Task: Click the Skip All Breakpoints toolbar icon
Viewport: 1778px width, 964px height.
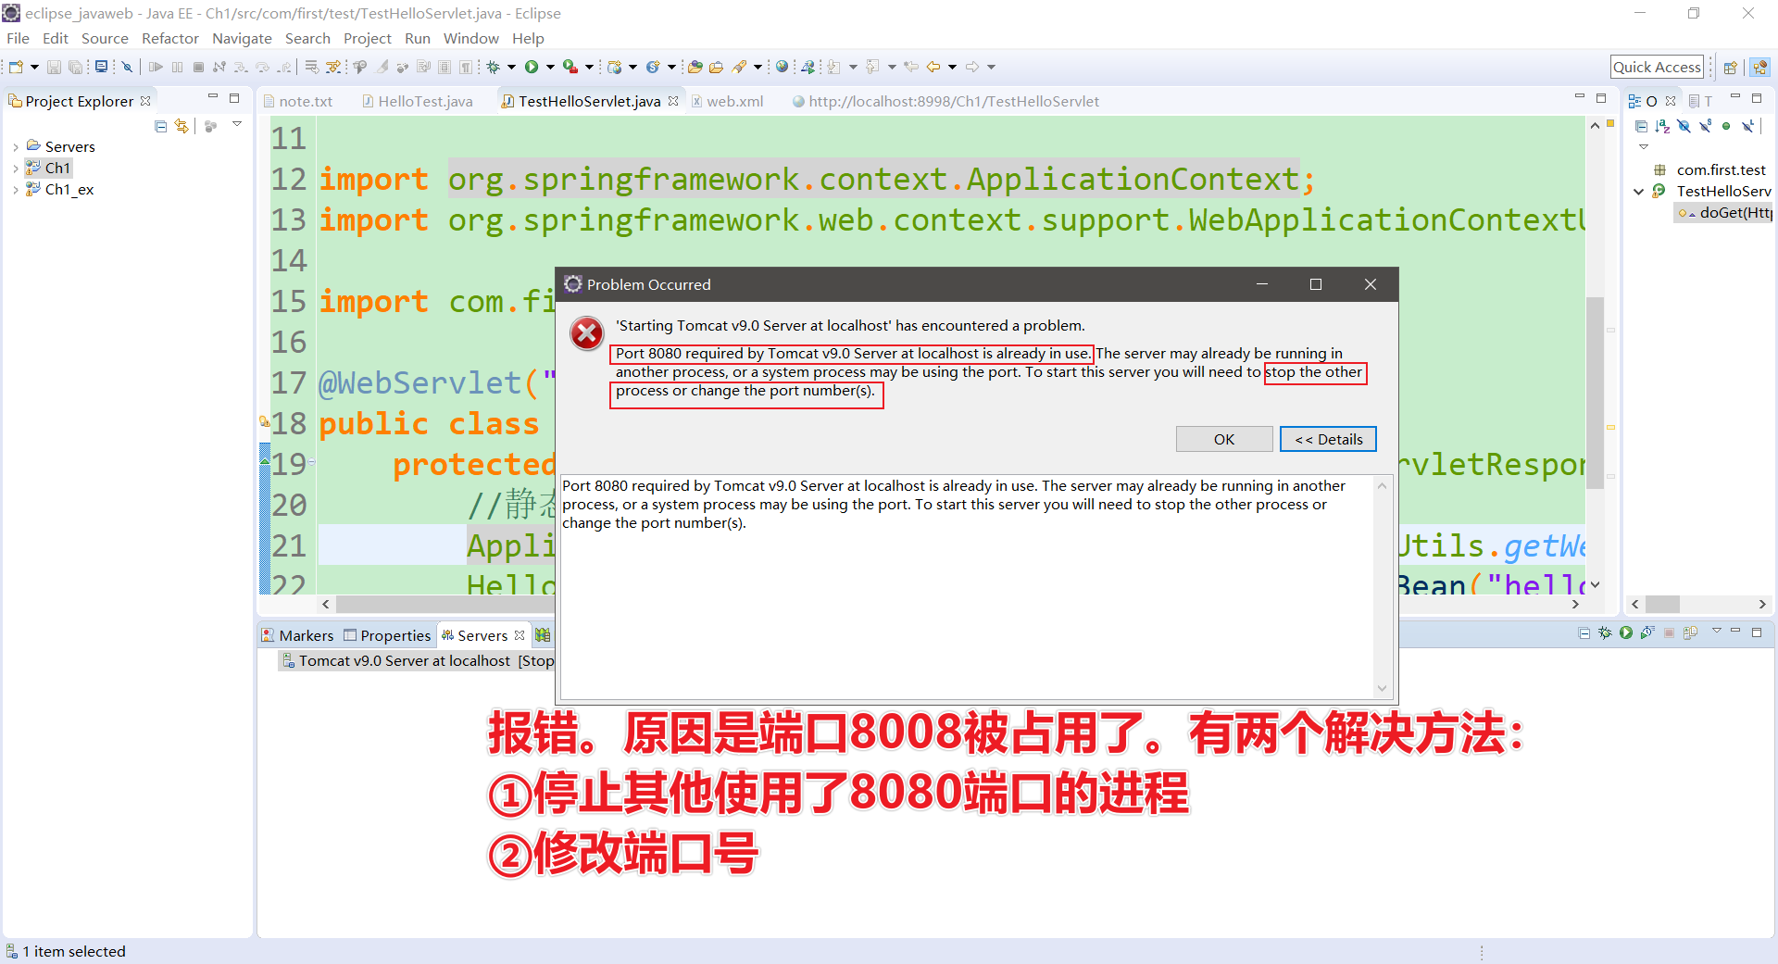Action: (127, 67)
